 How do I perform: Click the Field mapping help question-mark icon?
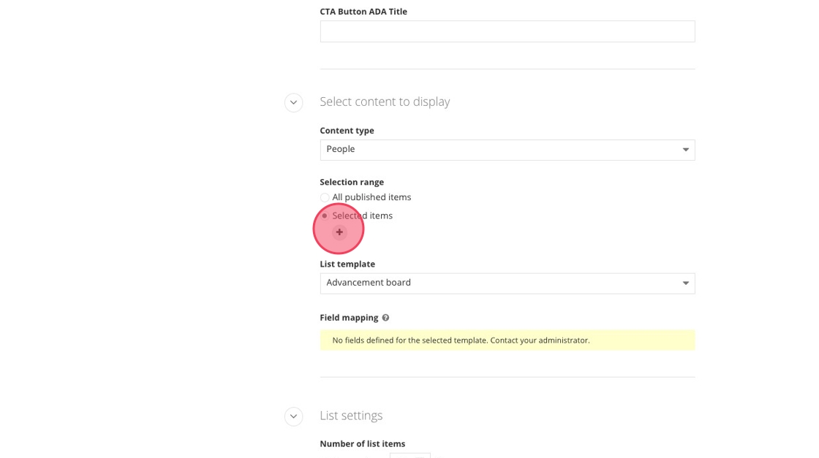pos(385,318)
